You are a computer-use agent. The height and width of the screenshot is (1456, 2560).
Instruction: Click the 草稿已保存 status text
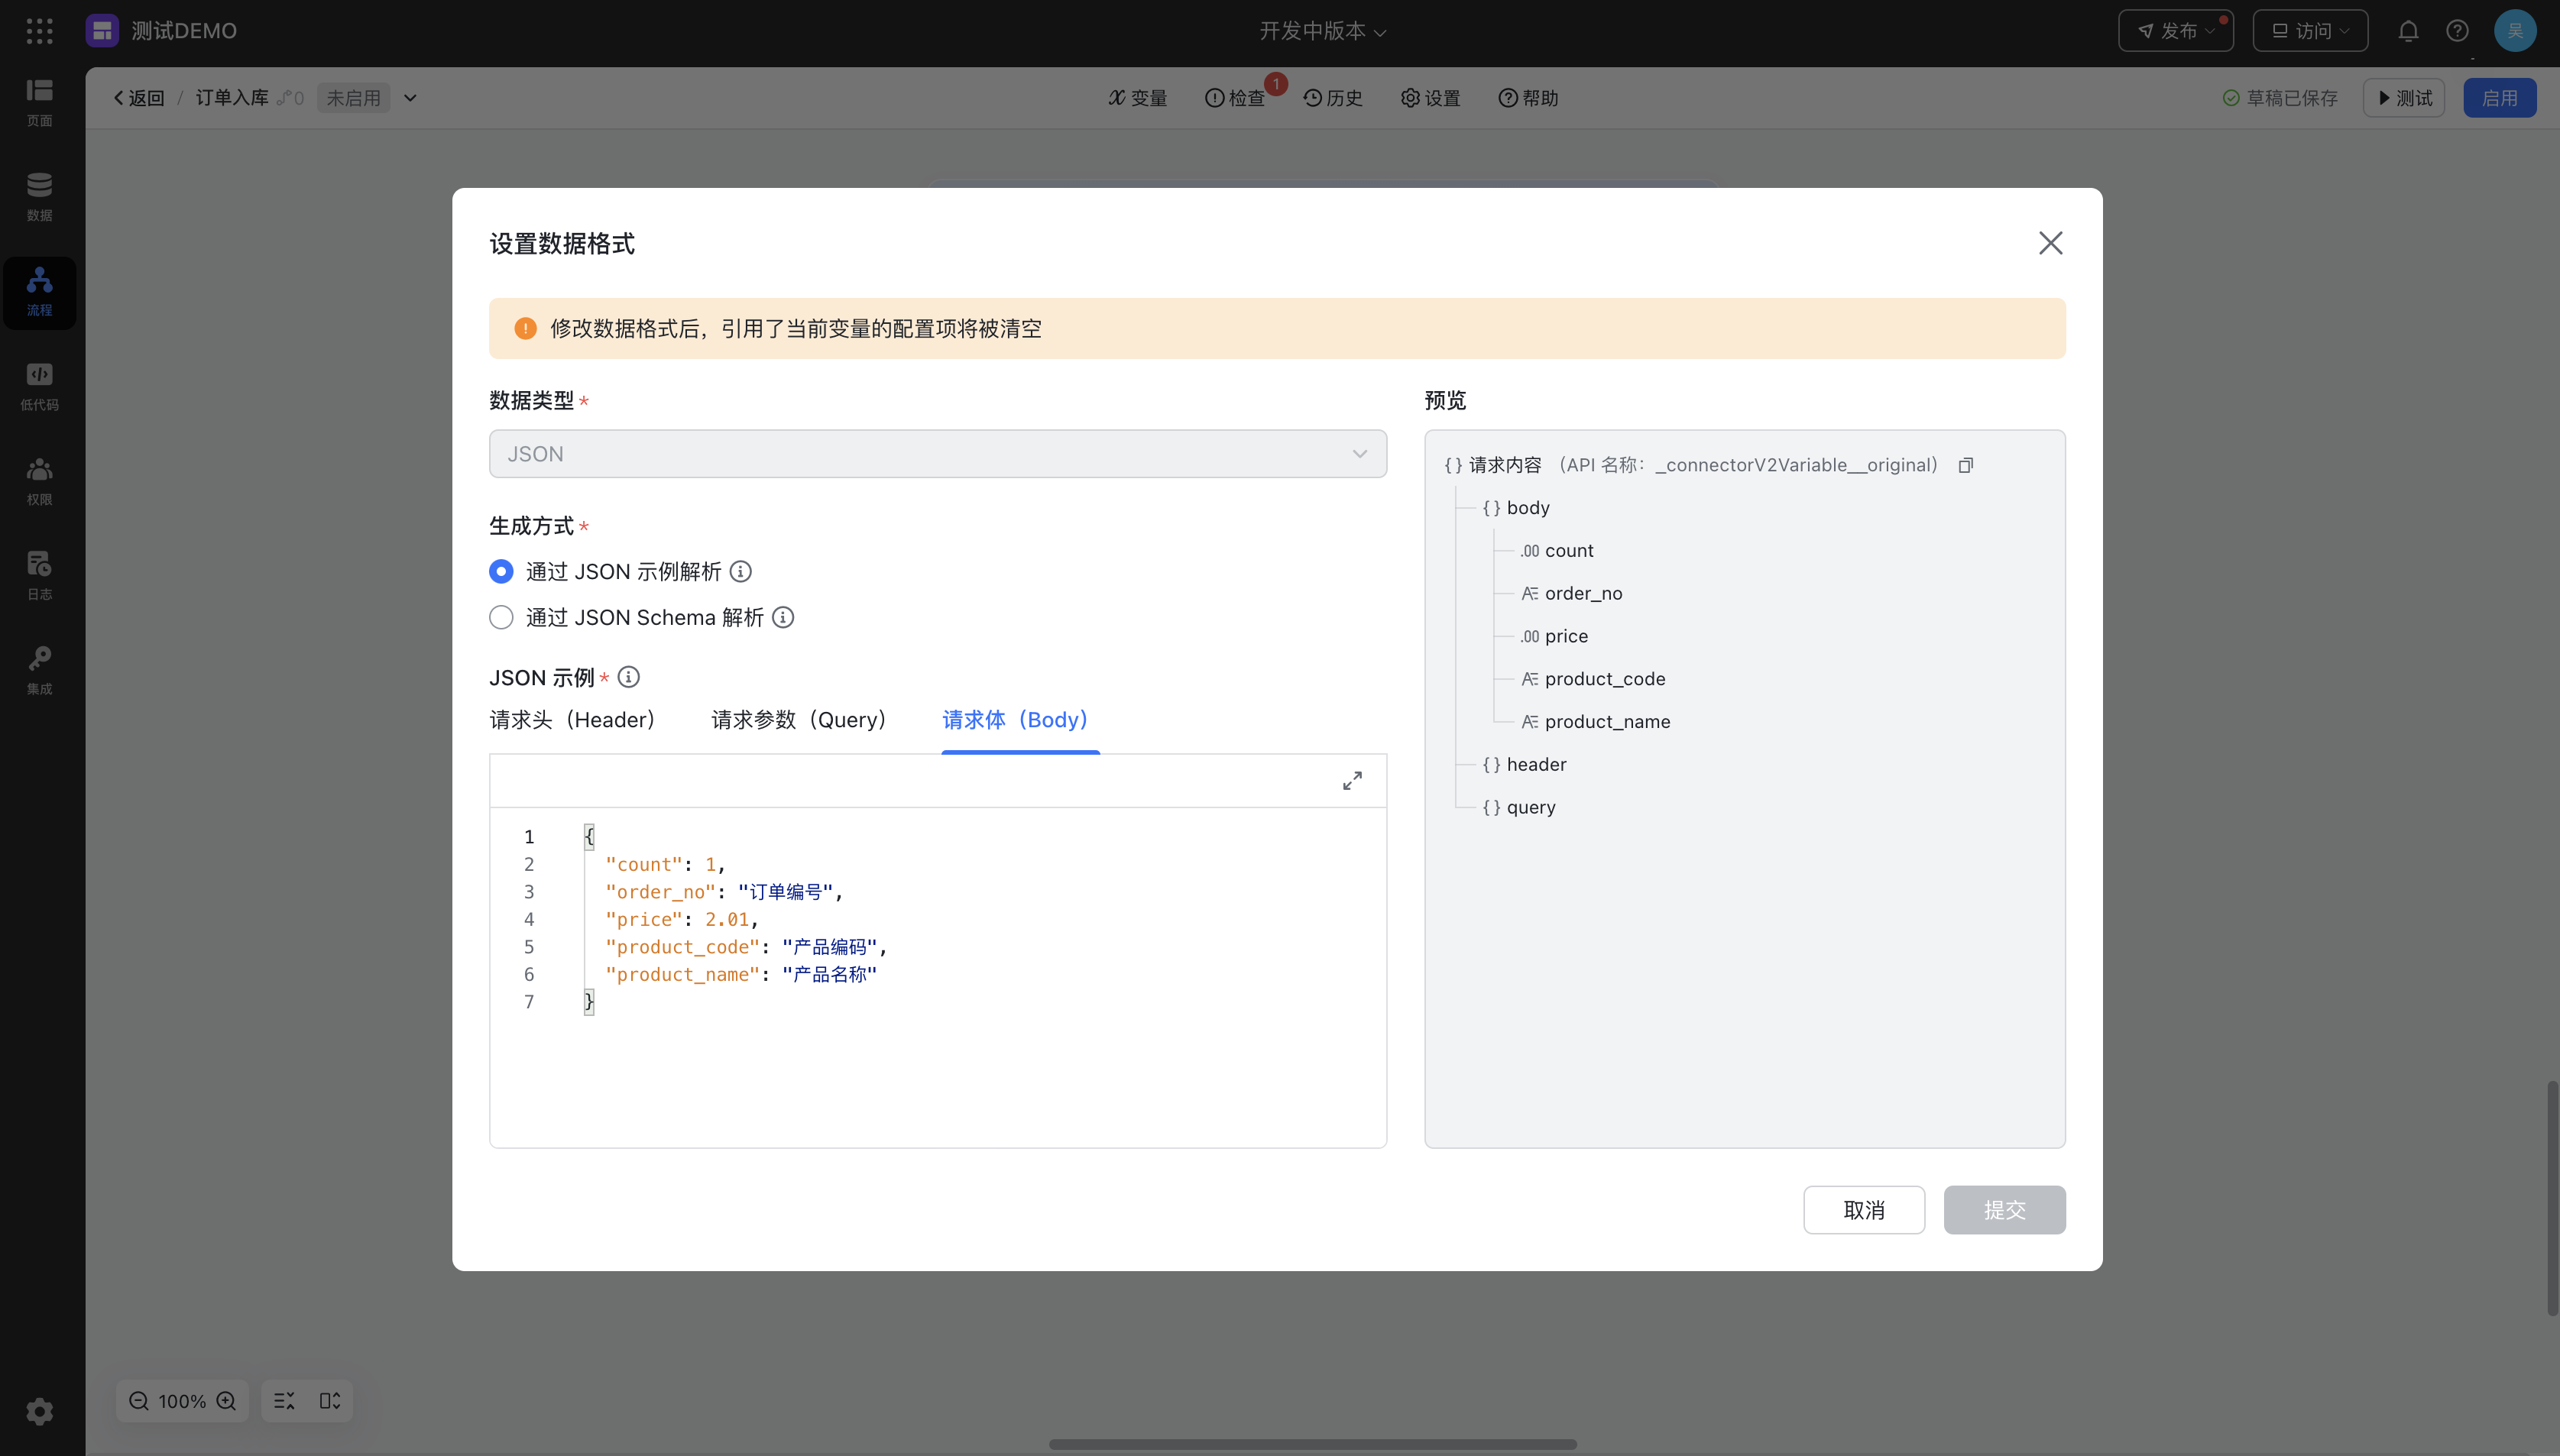coord(2292,98)
